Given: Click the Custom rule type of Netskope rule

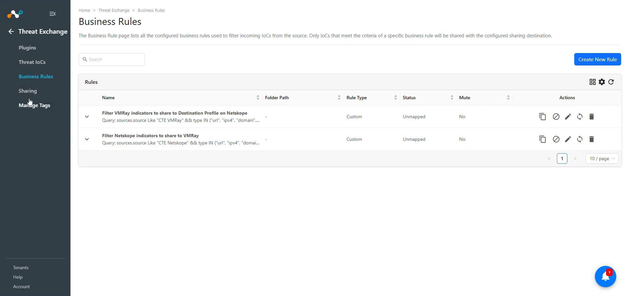Looking at the screenshot, I should (354, 139).
